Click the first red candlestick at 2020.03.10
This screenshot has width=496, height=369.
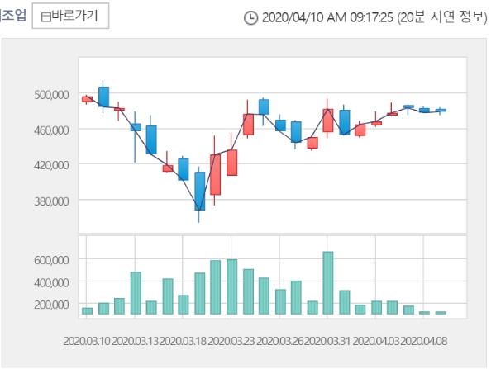(87, 99)
